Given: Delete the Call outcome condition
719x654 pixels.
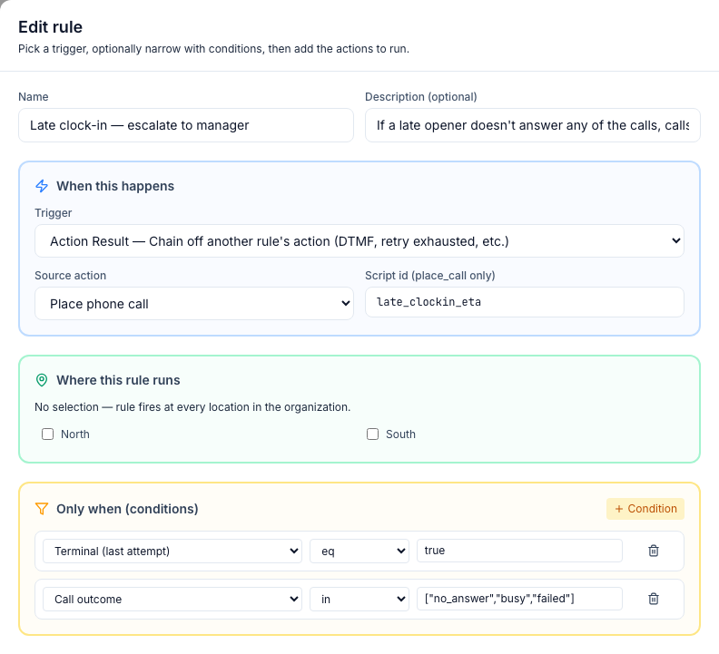Looking at the screenshot, I should 654,599.
